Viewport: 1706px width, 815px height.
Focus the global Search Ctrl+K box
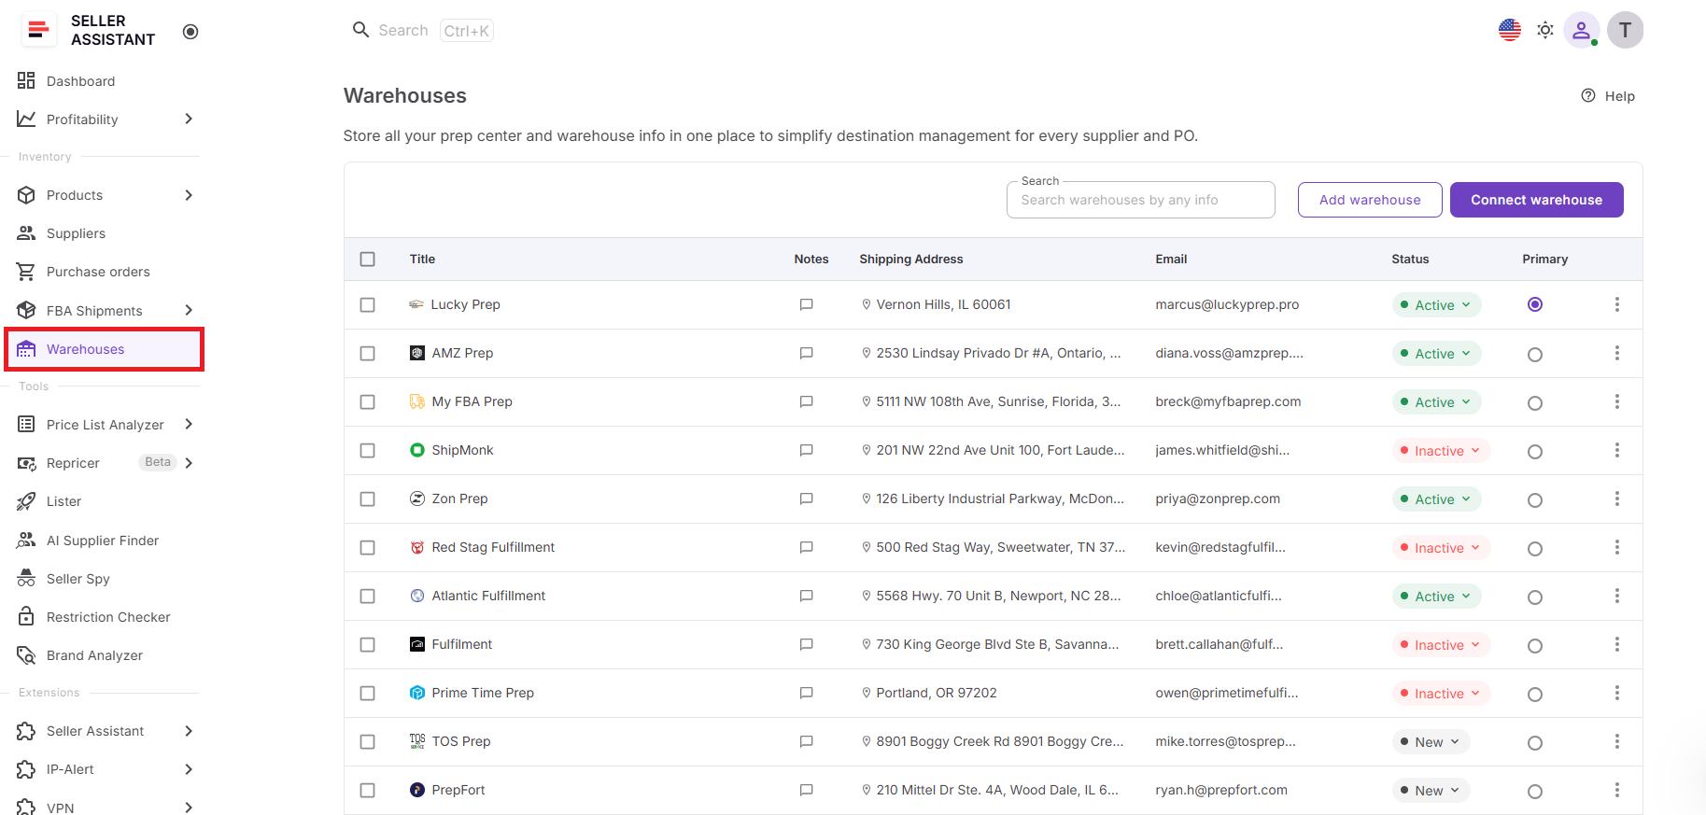422,31
